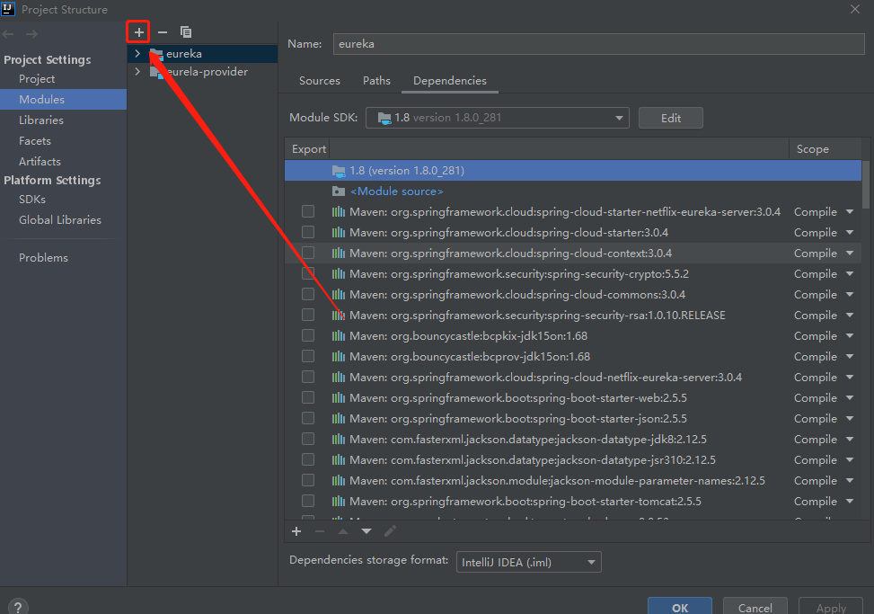Click the forward navigation arrow
Screen dimensions: 874x614
pyautogui.click(x=31, y=34)
